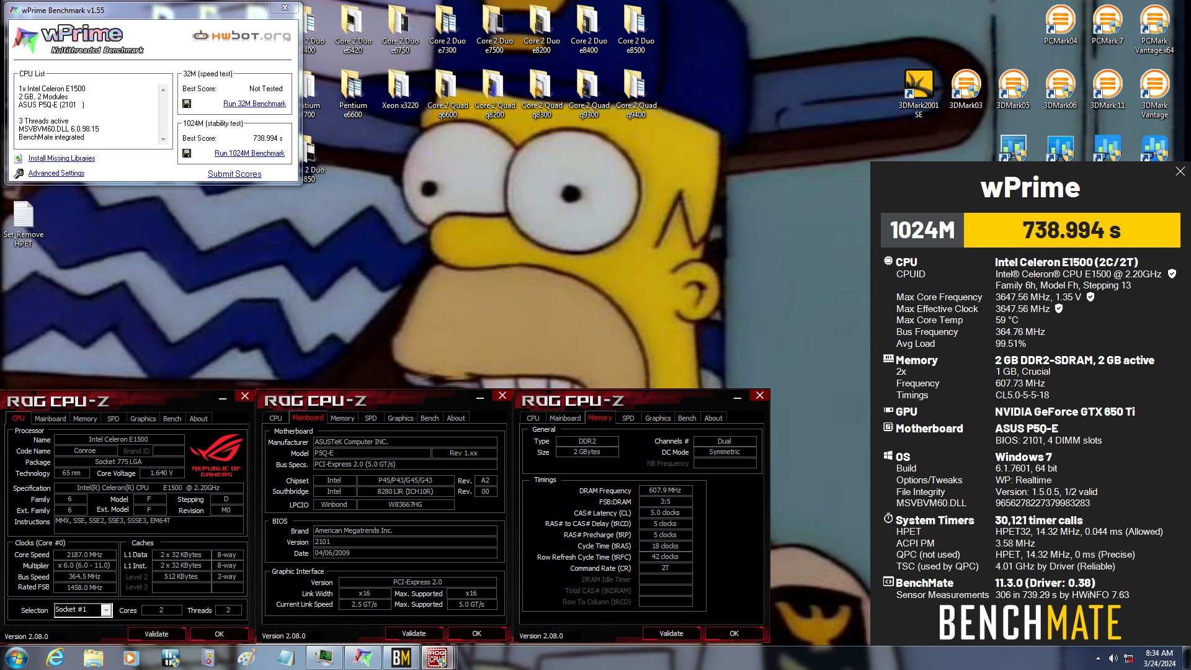Show hidden system tray icons
This screenshot has width=1191, height=670.
(1098, 658)
